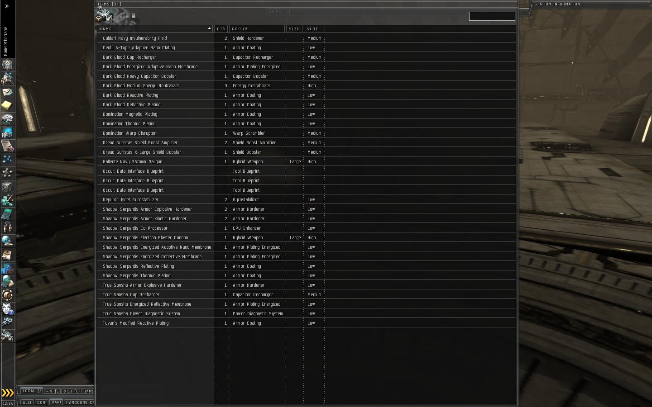Switch to the FIV chat tab
Viewport: 652px width, 407px height.
tap(52, 391)
